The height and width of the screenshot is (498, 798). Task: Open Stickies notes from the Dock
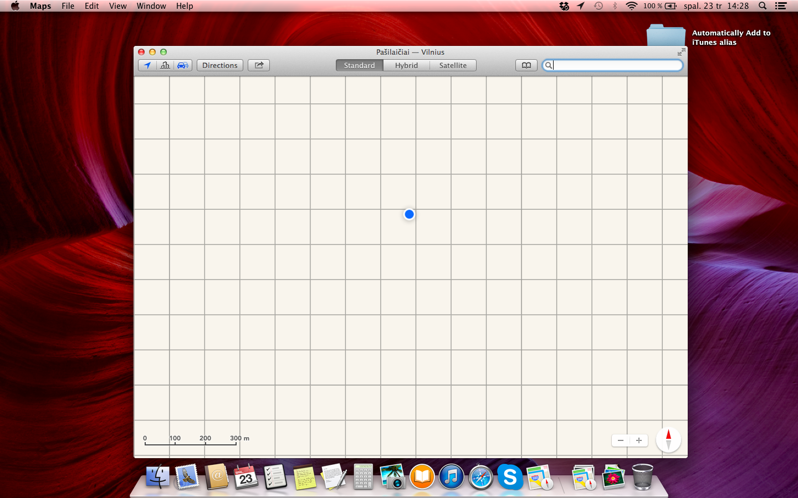coord(304,477)
